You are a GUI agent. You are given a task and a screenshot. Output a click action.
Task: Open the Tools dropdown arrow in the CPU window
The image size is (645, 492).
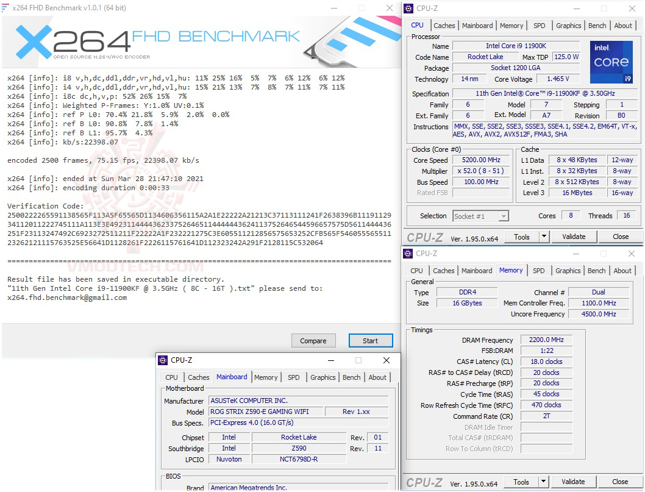544,237
